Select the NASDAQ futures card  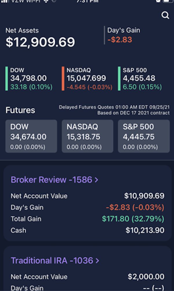(x=87, y=136)
